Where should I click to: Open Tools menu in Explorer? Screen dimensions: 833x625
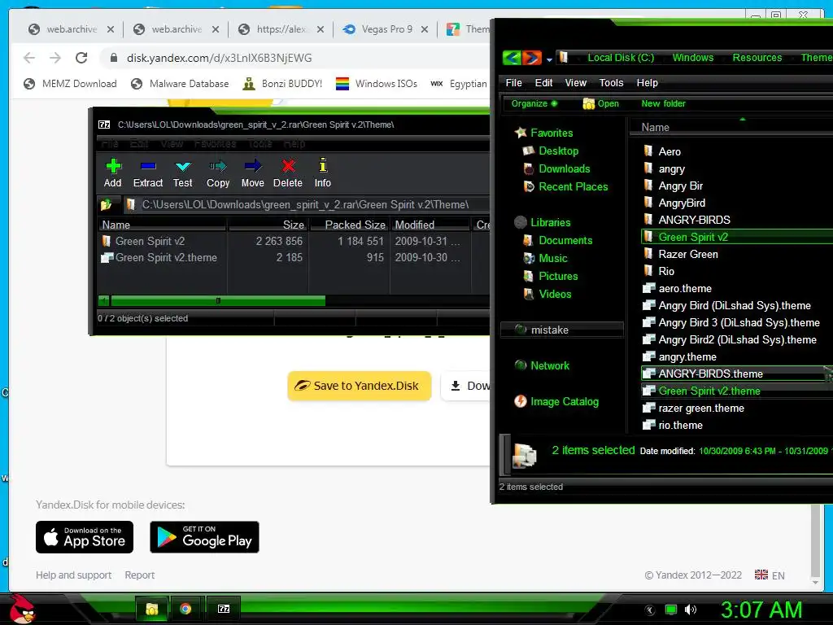(x=612, y=83)
